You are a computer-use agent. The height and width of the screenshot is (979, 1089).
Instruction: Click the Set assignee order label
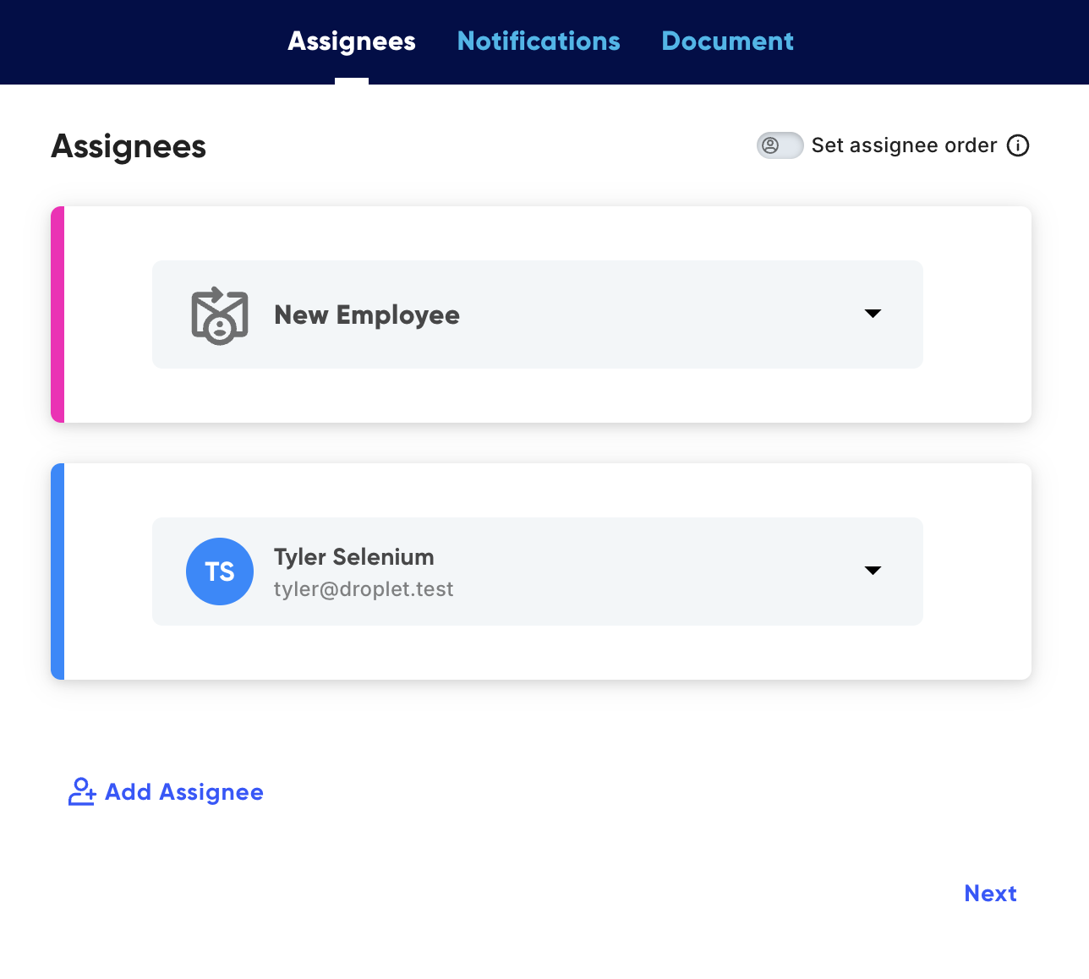click(x=904, y=145)
